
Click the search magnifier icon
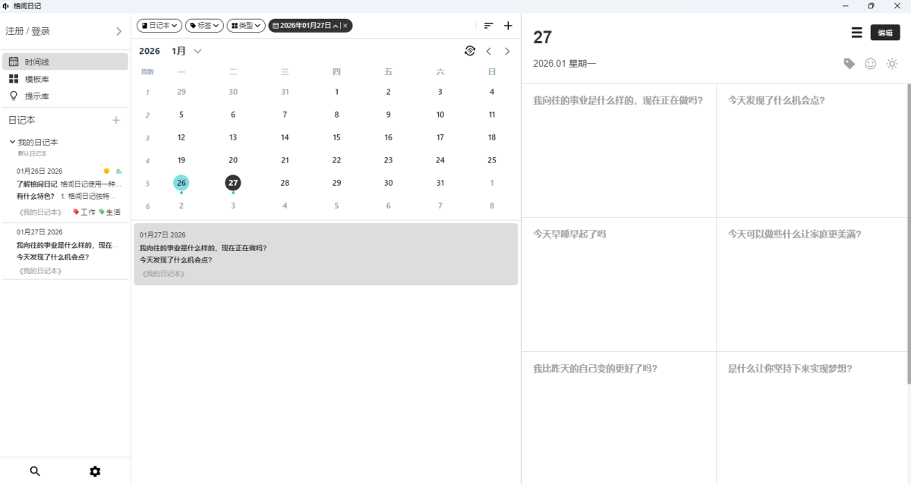click(35, 471)
